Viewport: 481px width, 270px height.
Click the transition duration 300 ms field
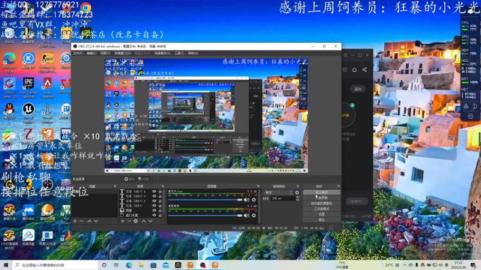(x=283, y=199)
